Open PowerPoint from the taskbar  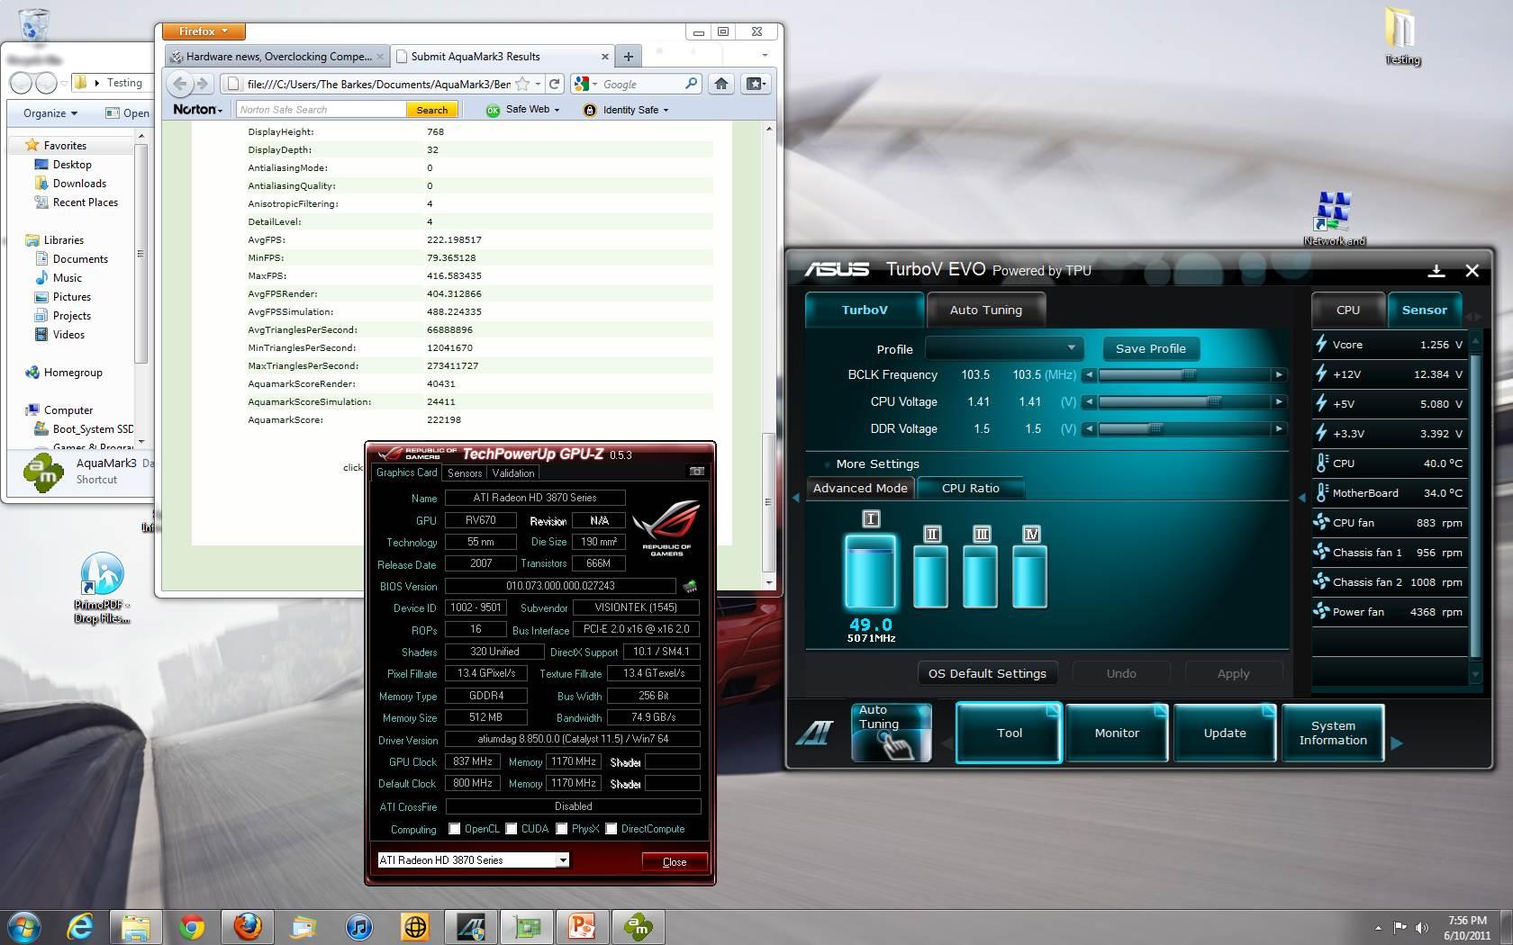[582, 926]
